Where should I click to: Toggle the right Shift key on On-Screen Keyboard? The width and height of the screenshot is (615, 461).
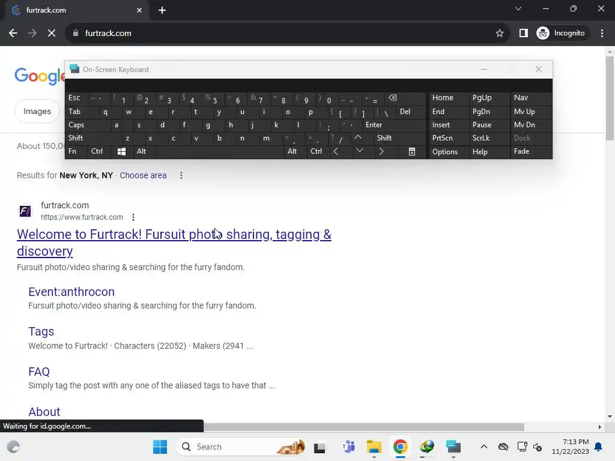pos(399,138)
